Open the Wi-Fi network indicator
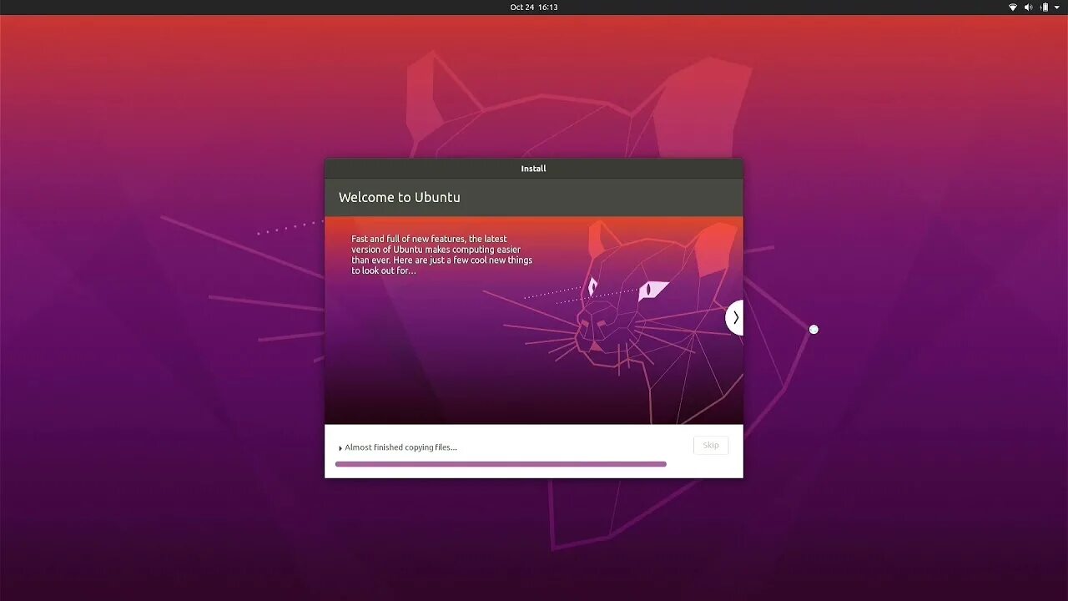The width and height of the screenshot is (1068, 601). 1013,8
